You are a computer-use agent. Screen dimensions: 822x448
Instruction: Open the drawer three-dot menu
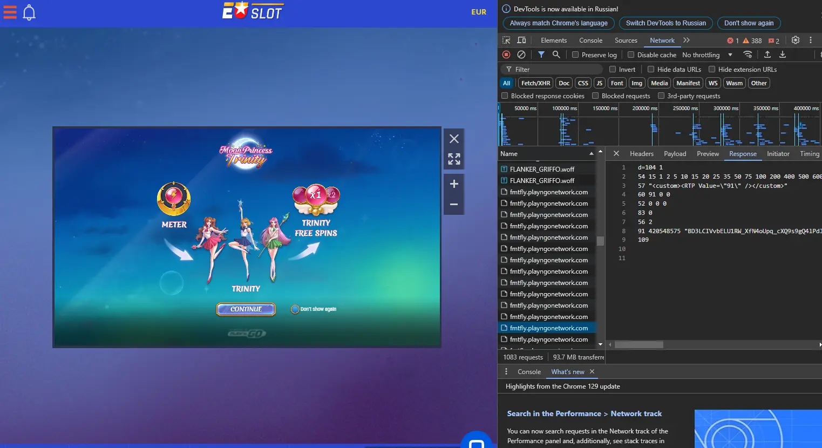tap(506, 371)
